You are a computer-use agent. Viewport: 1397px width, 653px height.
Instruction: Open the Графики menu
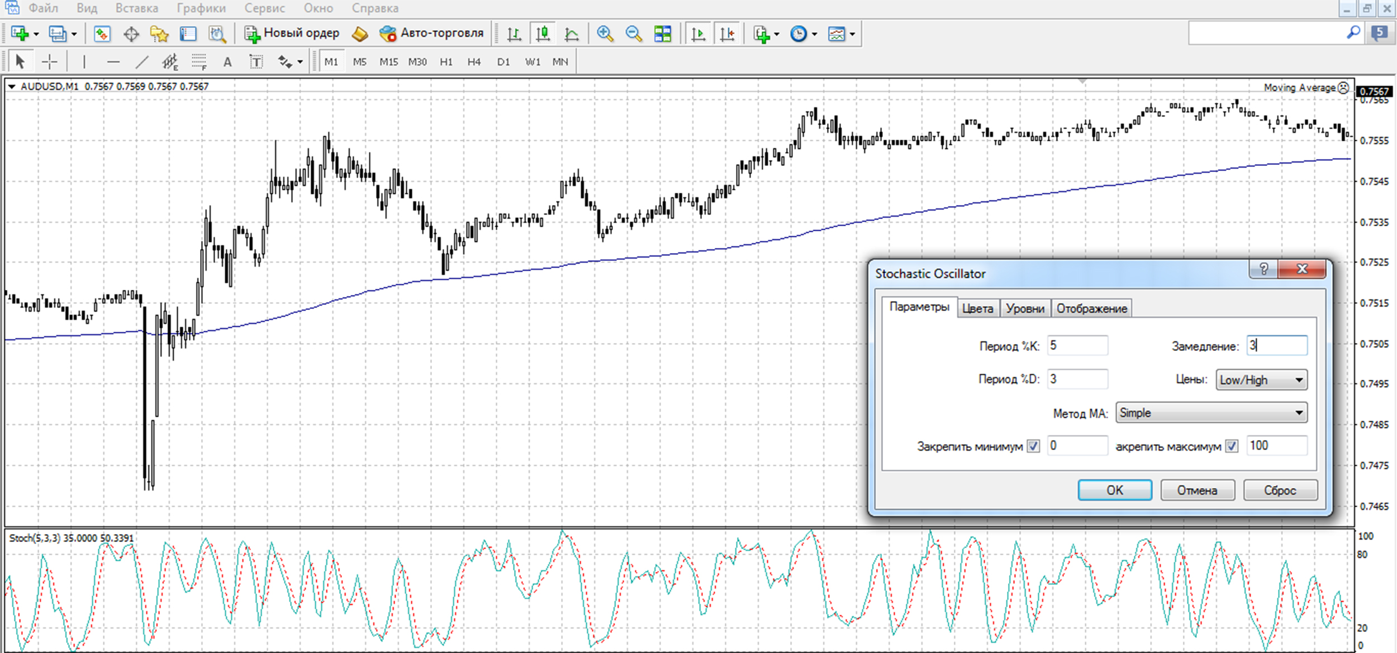(201, 8)
